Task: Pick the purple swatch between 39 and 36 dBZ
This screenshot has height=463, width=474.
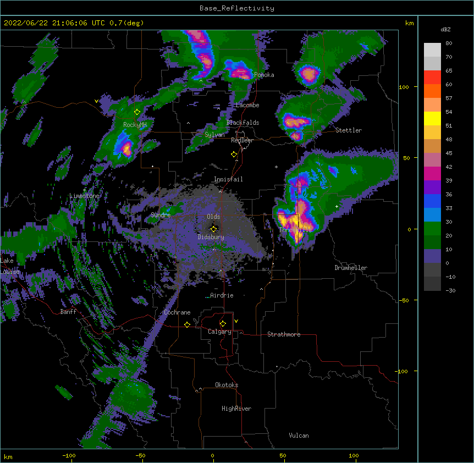Action: click(432, 188)
